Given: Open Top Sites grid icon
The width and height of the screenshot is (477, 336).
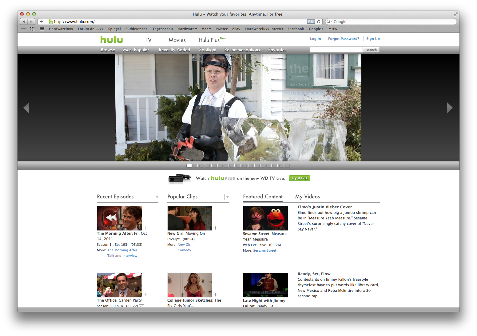Looking at the screenshot, I should [42, 29].
